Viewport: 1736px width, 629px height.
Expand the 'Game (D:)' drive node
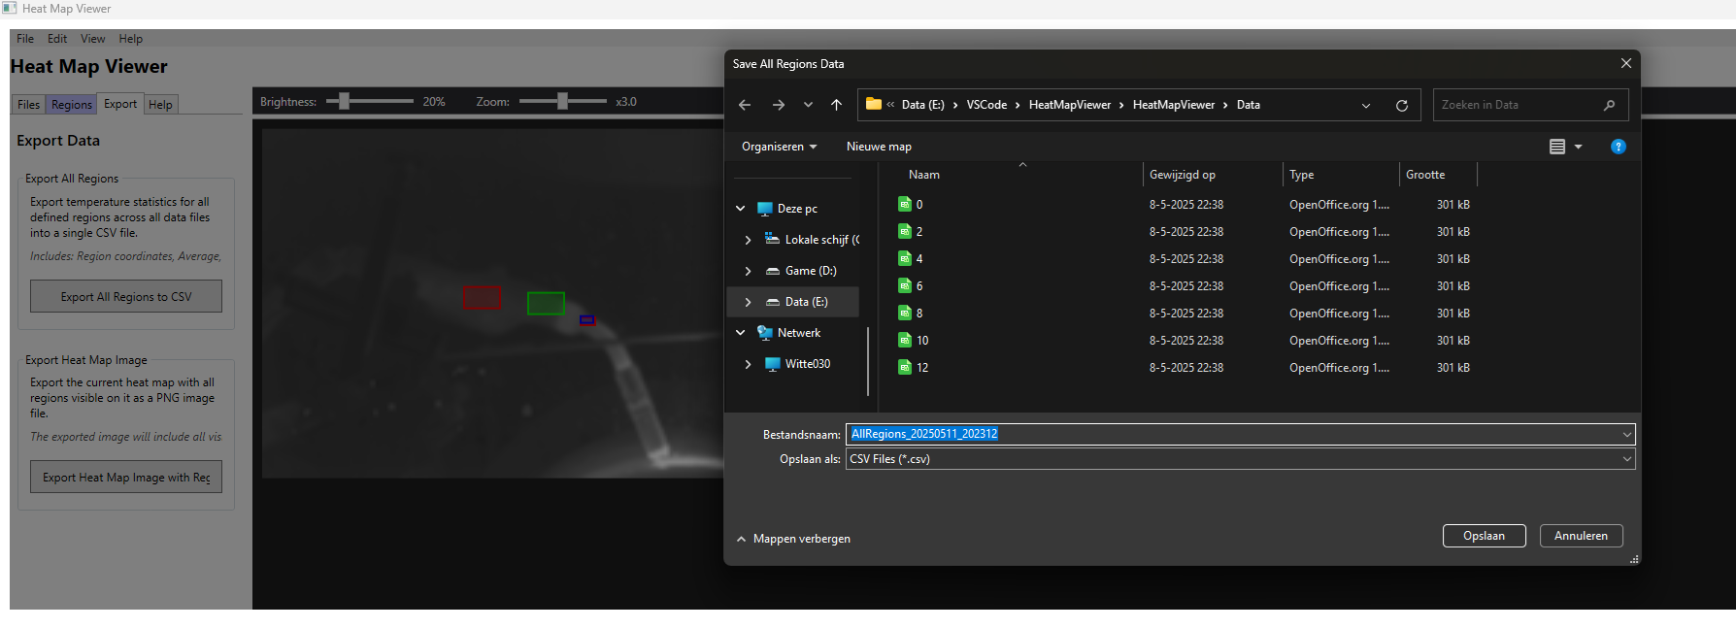(x=748, y=271)
